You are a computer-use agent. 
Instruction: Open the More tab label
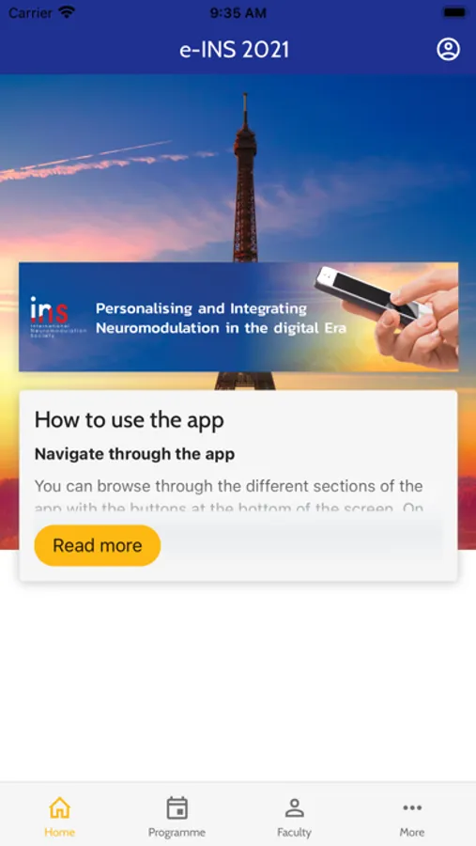pyautogui.click(x=412, y=832)
